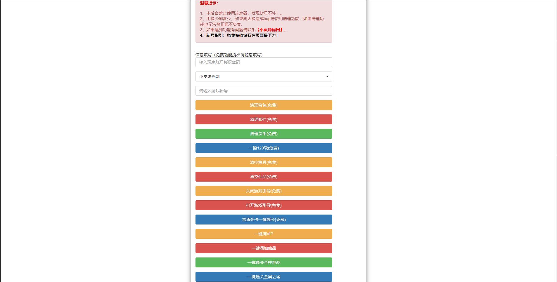Click 一键通关金属之城 button
The image size is (557, 282).
click(x=264, y=277)
